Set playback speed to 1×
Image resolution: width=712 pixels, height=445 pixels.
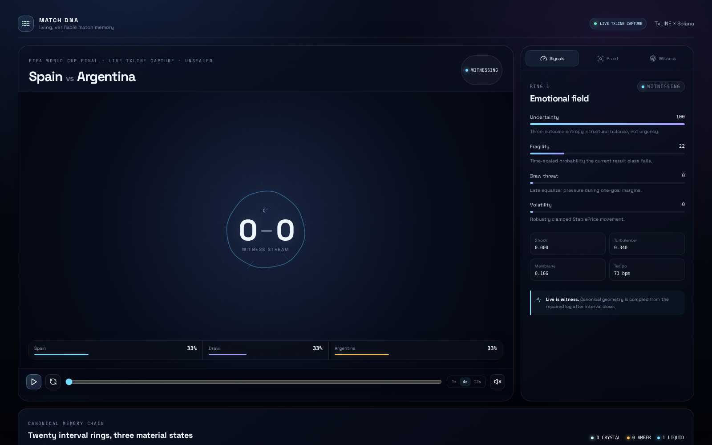pyautogui.click(x=454, y=382)
